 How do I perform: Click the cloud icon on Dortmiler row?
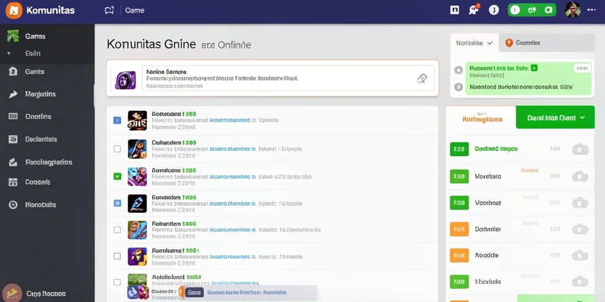pyautogui.click(x=580, y=229)
